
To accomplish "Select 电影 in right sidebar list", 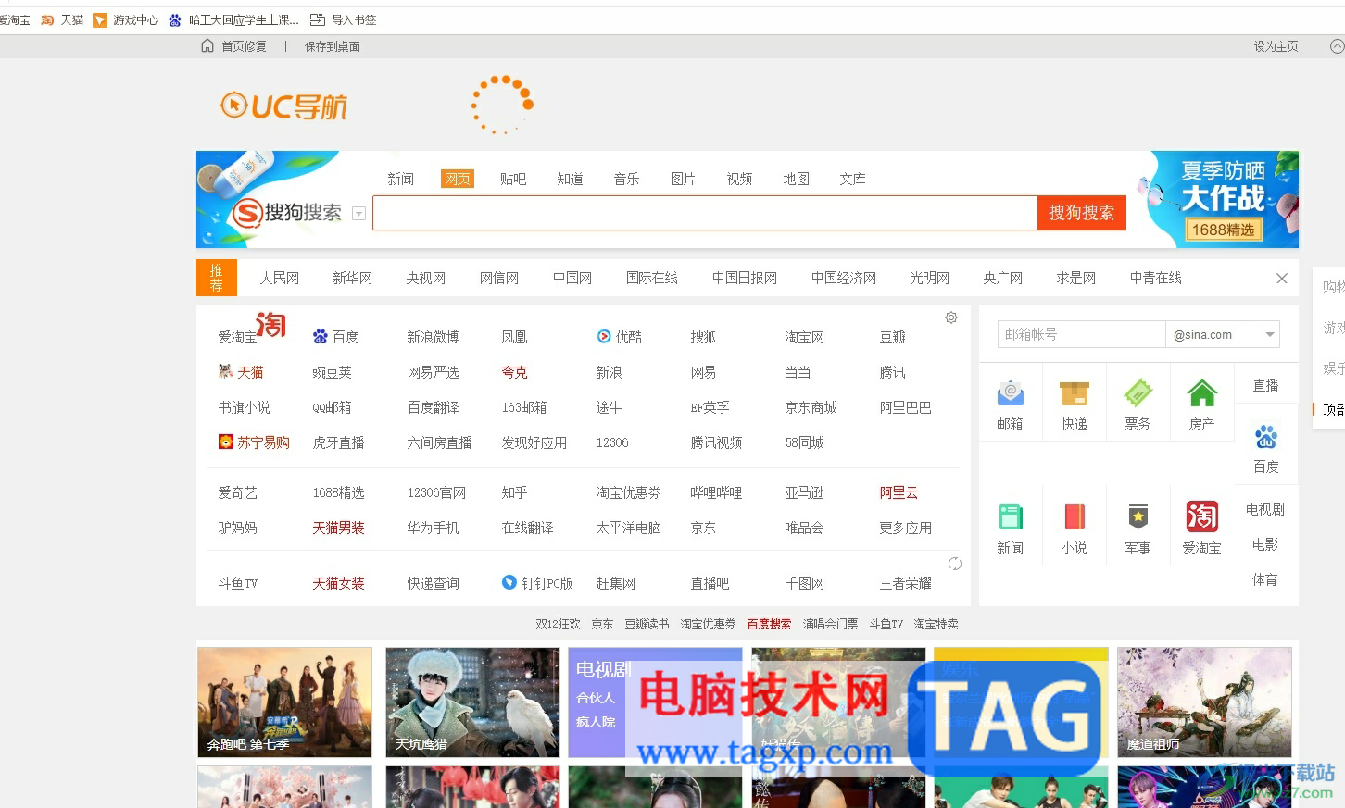I will pos(1265,544).
